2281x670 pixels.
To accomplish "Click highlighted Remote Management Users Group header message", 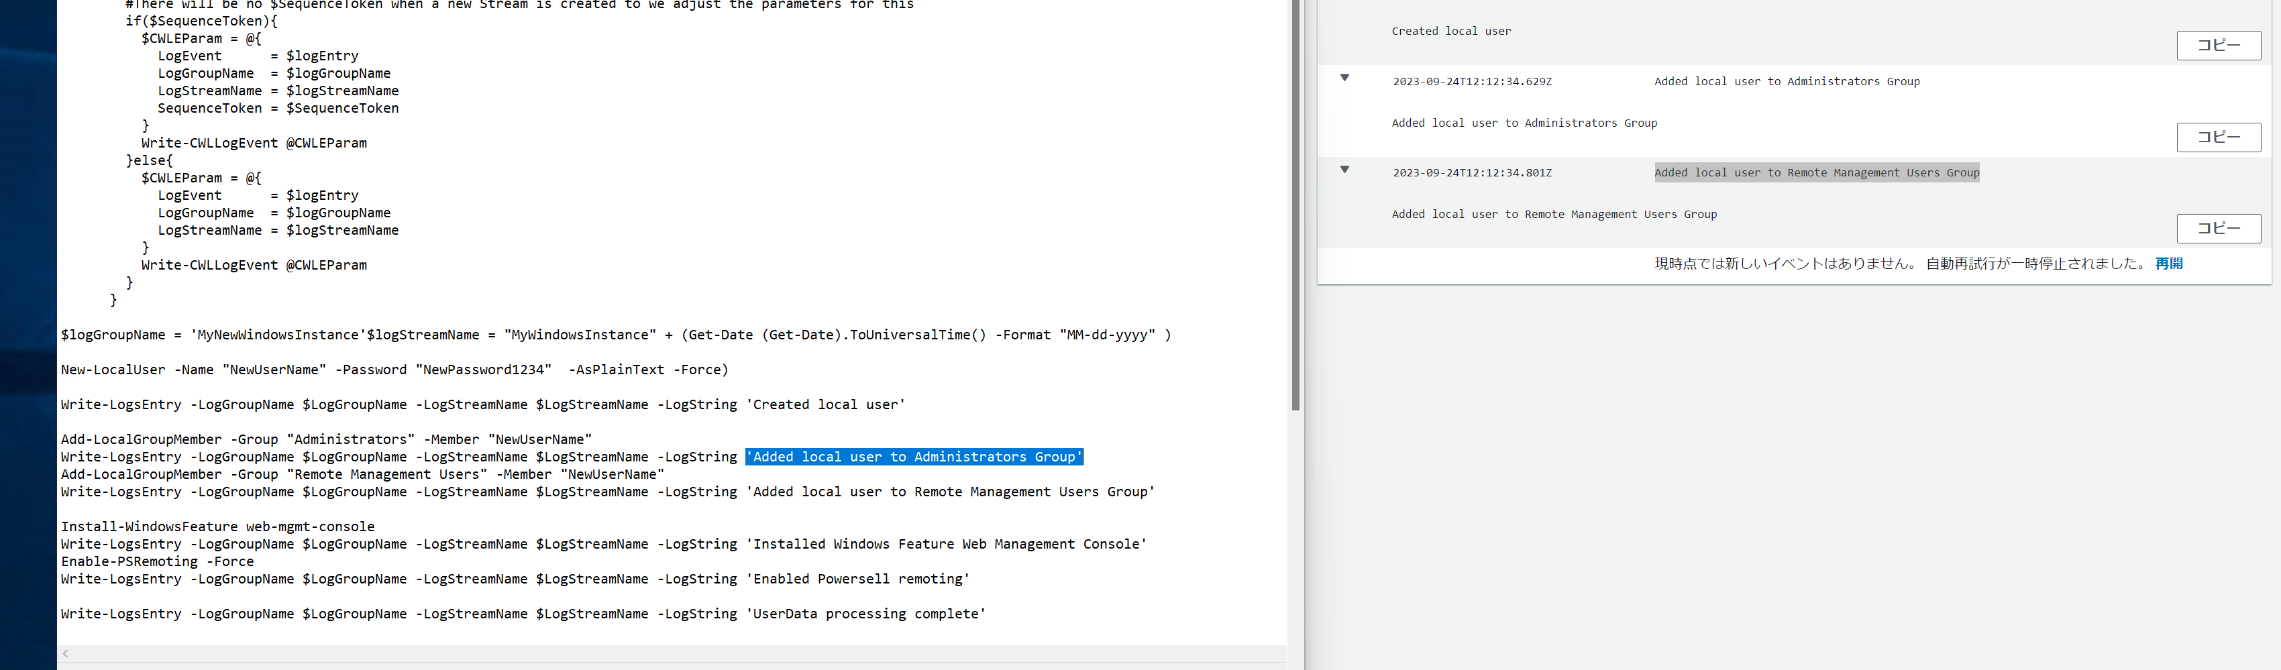I will click(1816, 174).
